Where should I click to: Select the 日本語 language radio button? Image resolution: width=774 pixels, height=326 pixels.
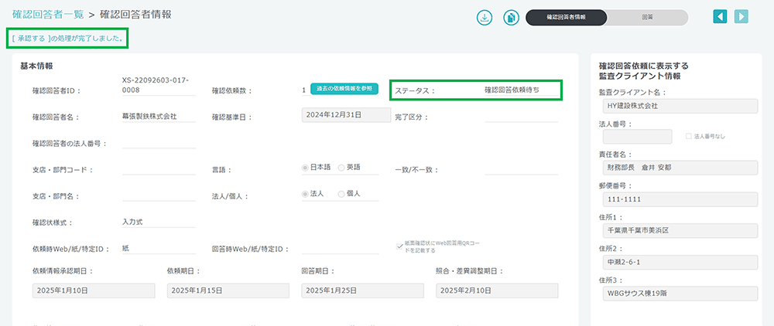pyautogui.click(x=306, y=168)
